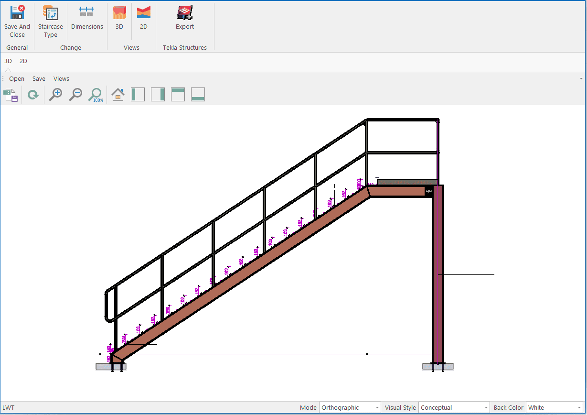Viewport: 587px width, 415px height.
Task: Open the Views menu
Action: pos(61,79)
